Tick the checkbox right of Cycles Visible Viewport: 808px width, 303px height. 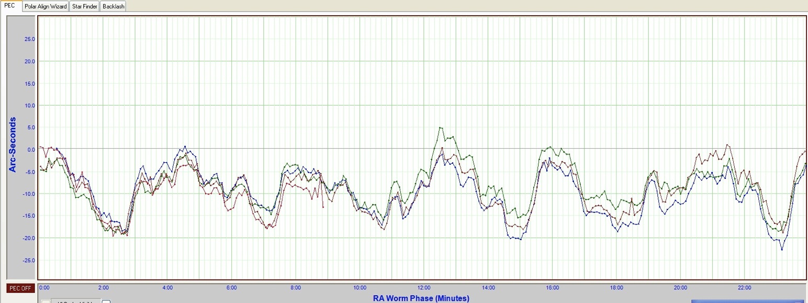click(106, 301)
